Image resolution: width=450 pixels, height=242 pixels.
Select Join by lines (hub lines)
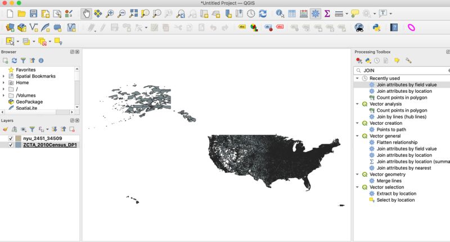(x=402, y=117)
